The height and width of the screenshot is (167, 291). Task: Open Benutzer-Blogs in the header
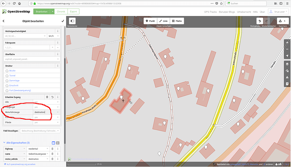pyautogui.click(x=227, y=12)
